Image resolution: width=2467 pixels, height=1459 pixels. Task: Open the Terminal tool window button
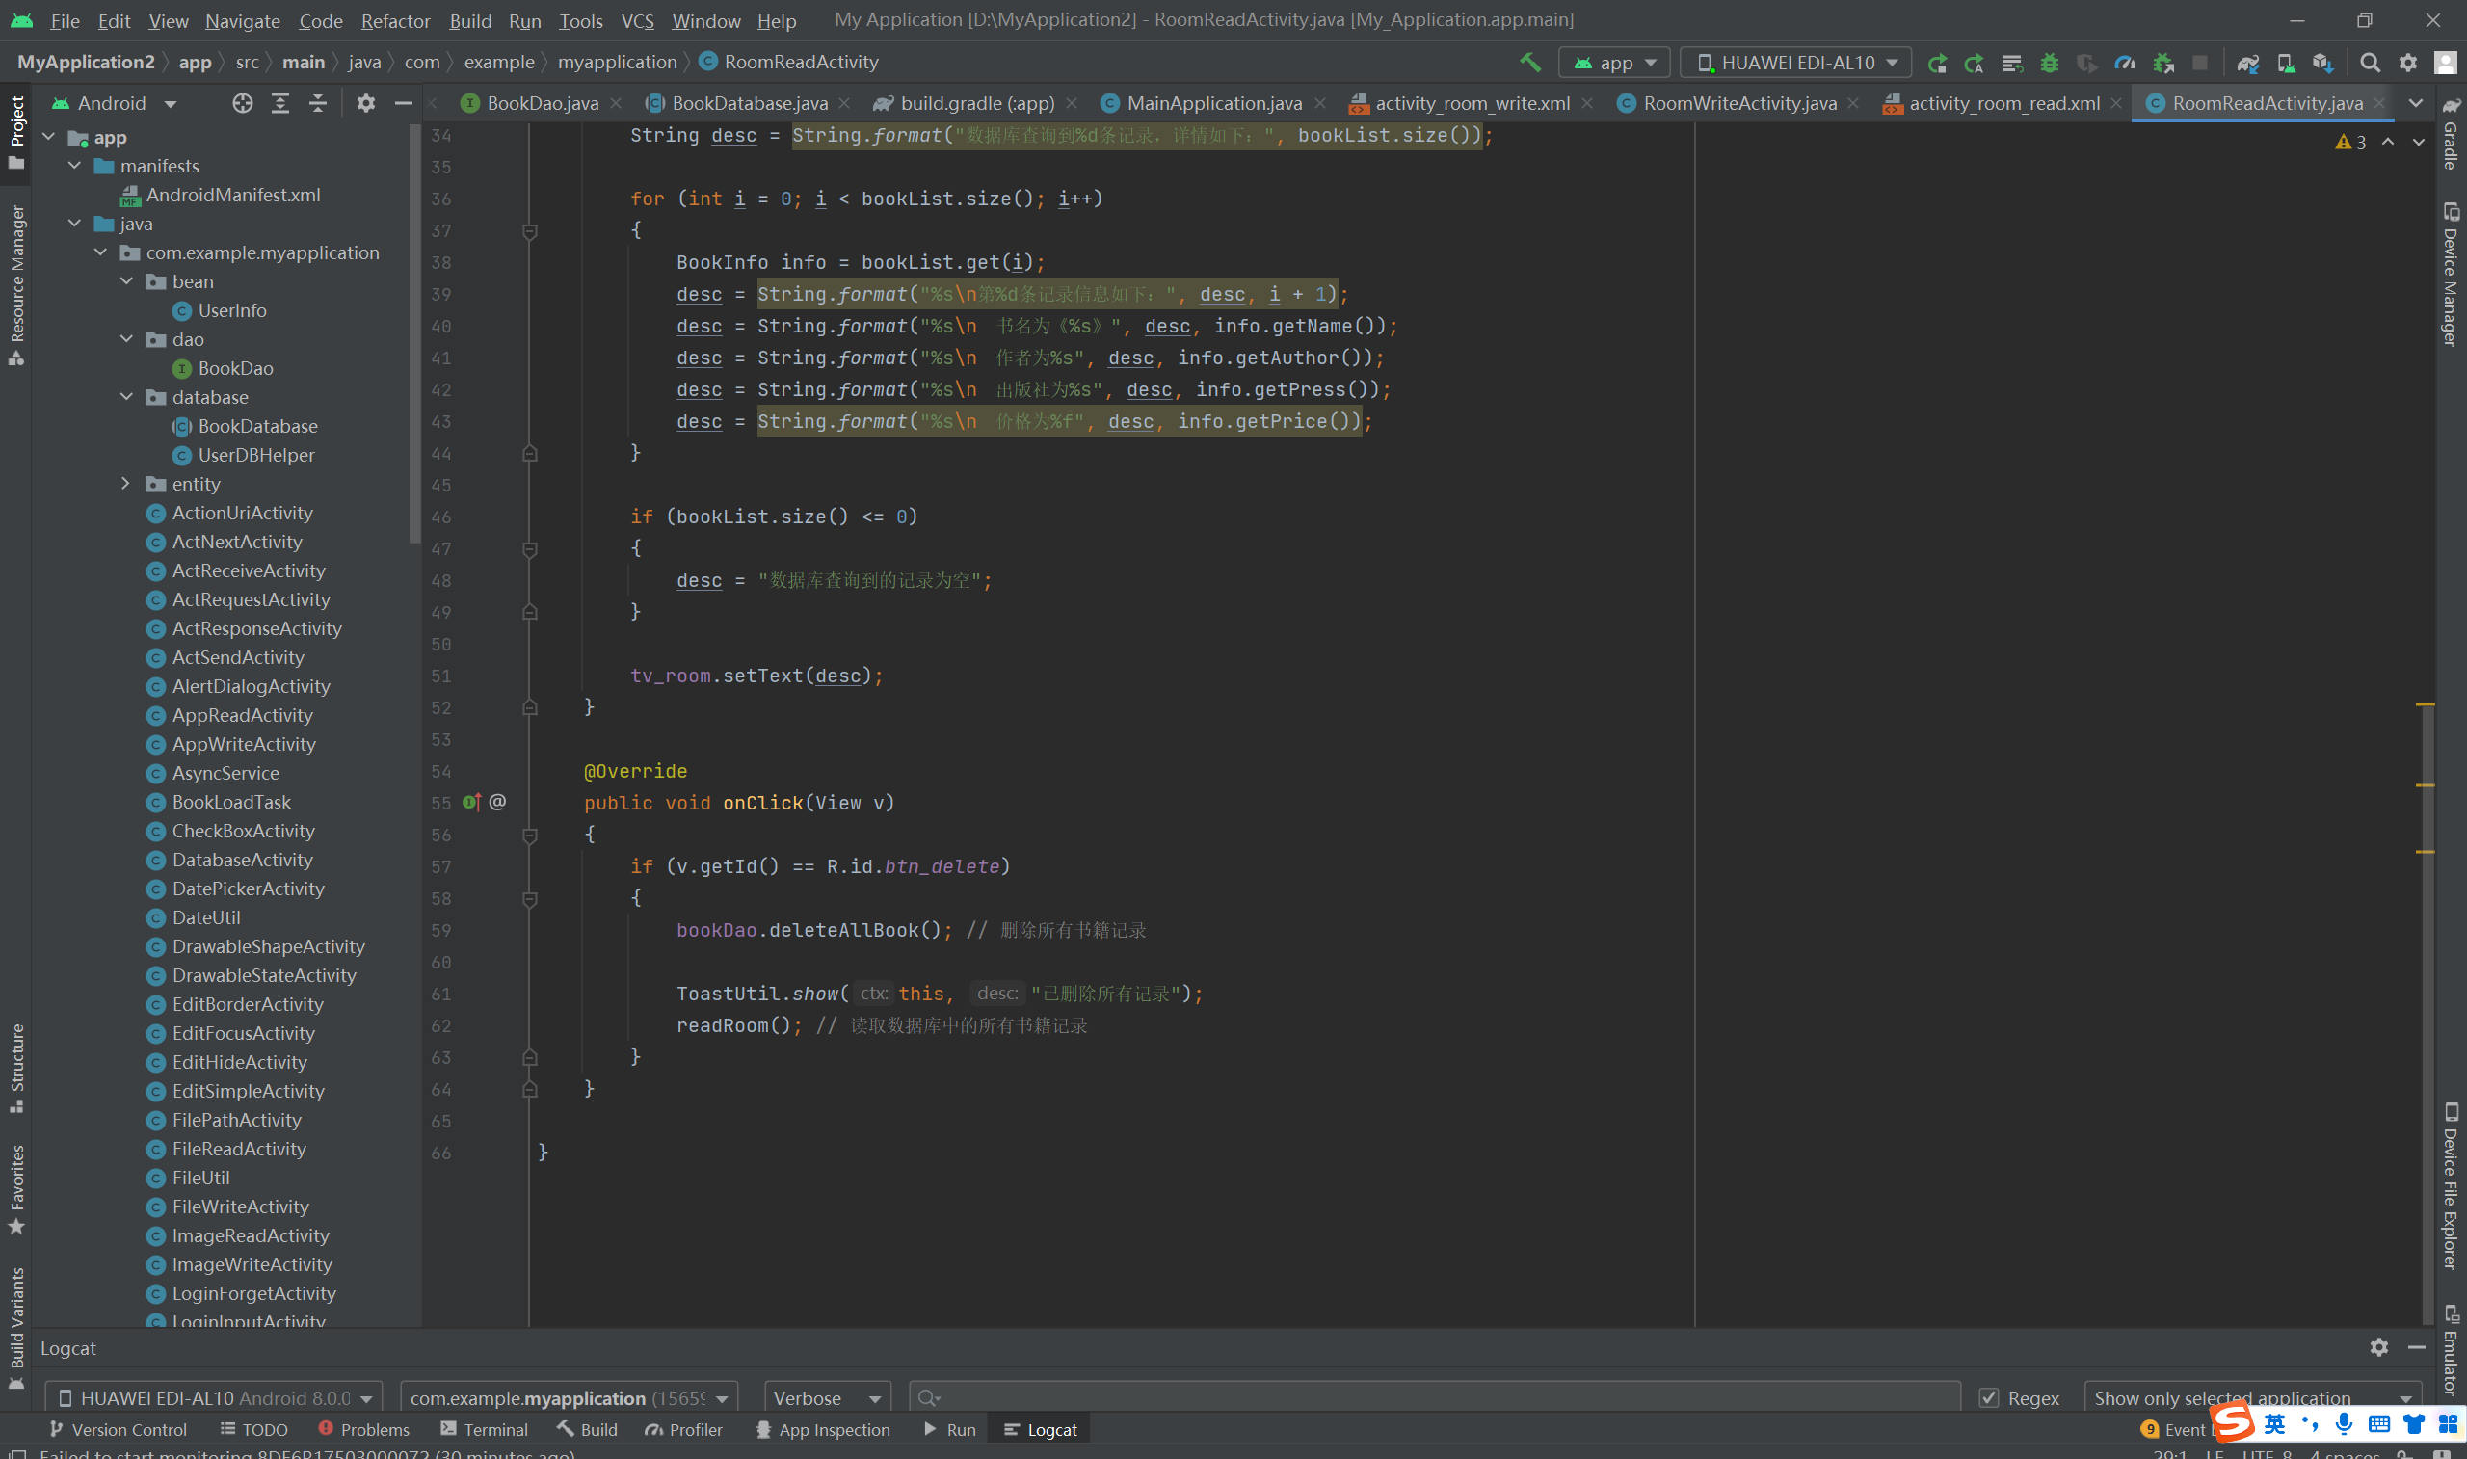click(485, 1429)
